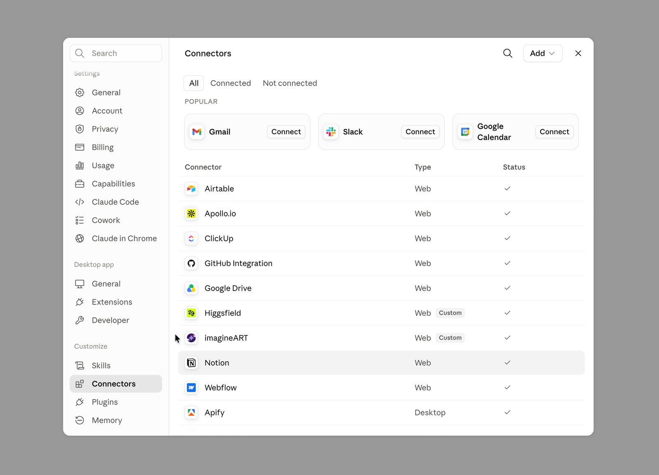
Task: Connect the Slack connector
Action: click(420, 132)
